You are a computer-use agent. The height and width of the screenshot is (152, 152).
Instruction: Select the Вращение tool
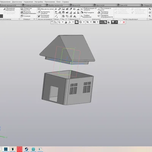[x=9, y=9]
